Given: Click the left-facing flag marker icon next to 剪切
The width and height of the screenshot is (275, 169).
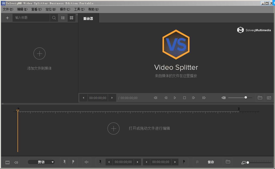Looking at the screenshot, I should coord(64,162).
